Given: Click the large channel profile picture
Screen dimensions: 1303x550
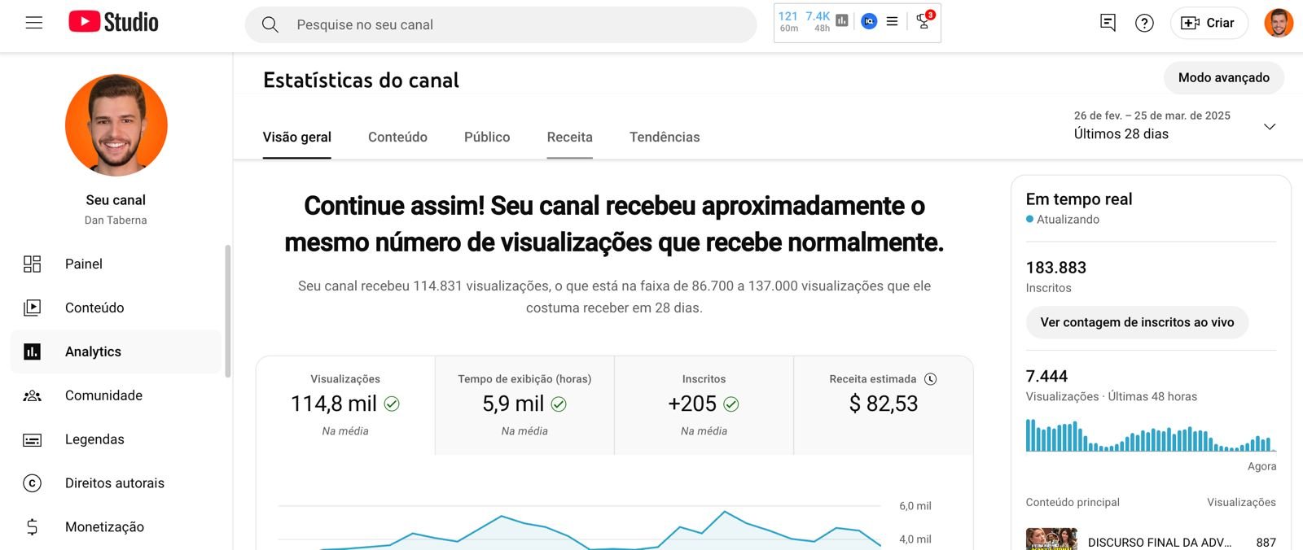Looking at the screenshot, I should 116,125.
